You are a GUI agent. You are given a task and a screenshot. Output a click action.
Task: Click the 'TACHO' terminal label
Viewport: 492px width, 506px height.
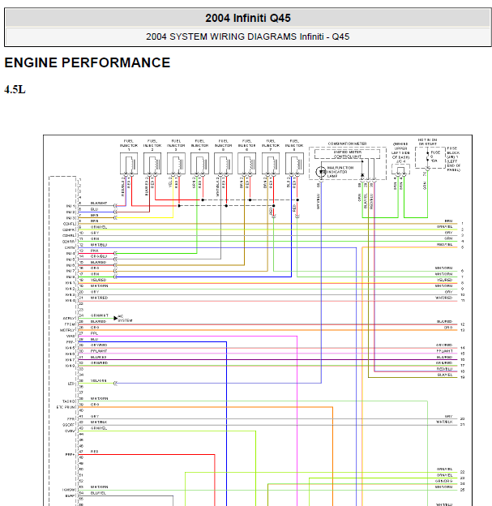(69, 401)
